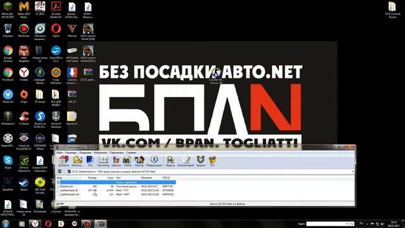
Task: Open the Counter-Strike Source desktop icon
Action: (x=216, y=76)
